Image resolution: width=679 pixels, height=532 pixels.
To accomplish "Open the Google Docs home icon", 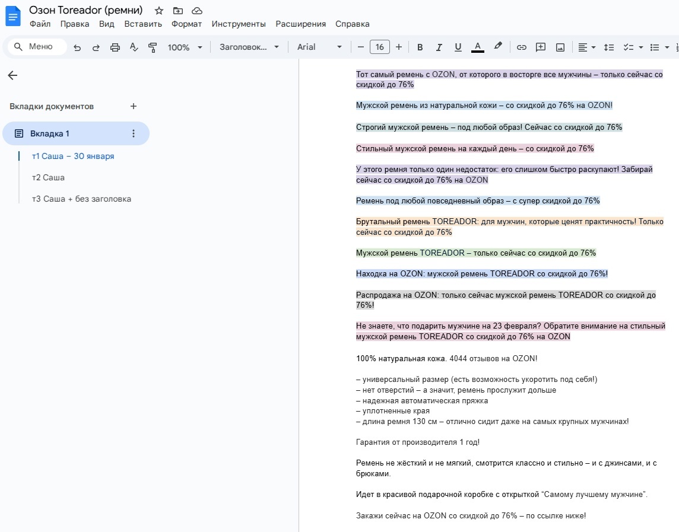I will (13, 17).
